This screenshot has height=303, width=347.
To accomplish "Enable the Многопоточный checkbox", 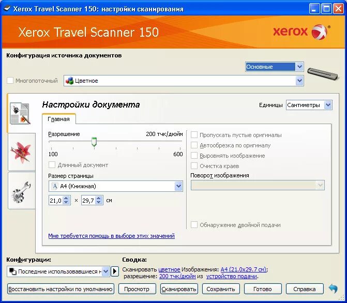I will (10, 81).
